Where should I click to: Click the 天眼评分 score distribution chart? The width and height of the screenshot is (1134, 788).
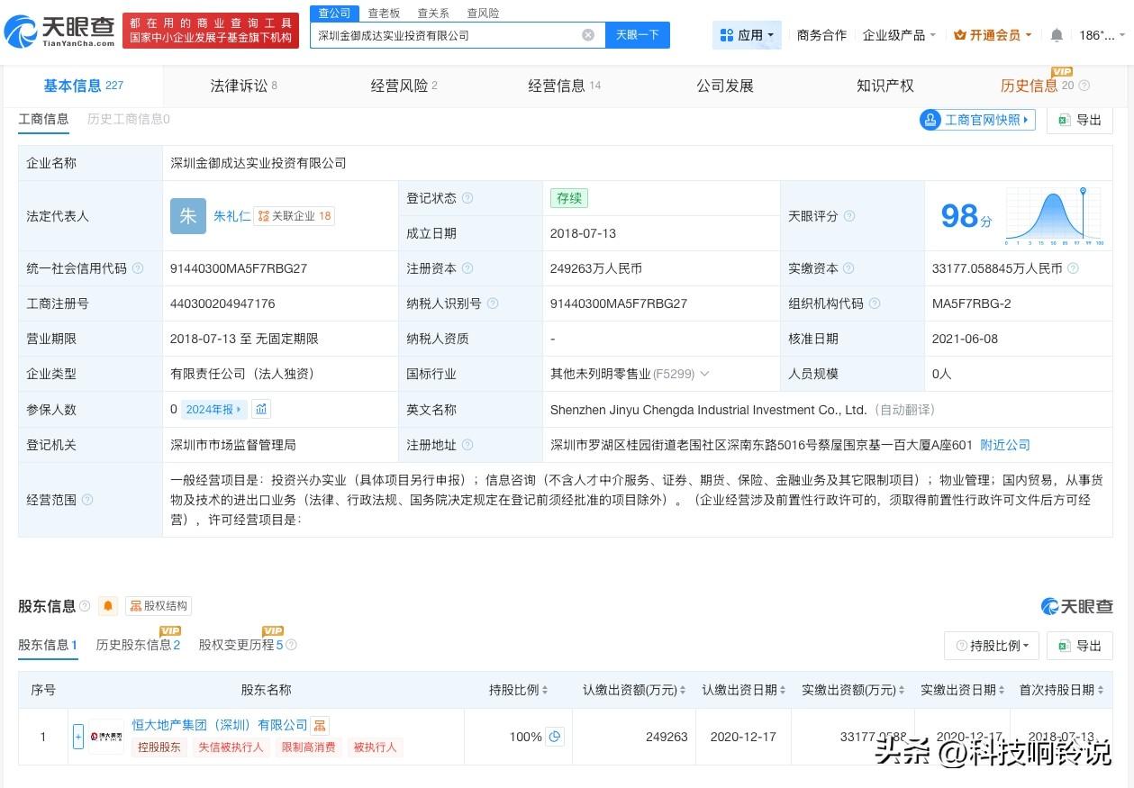[x=1054, y=216]
